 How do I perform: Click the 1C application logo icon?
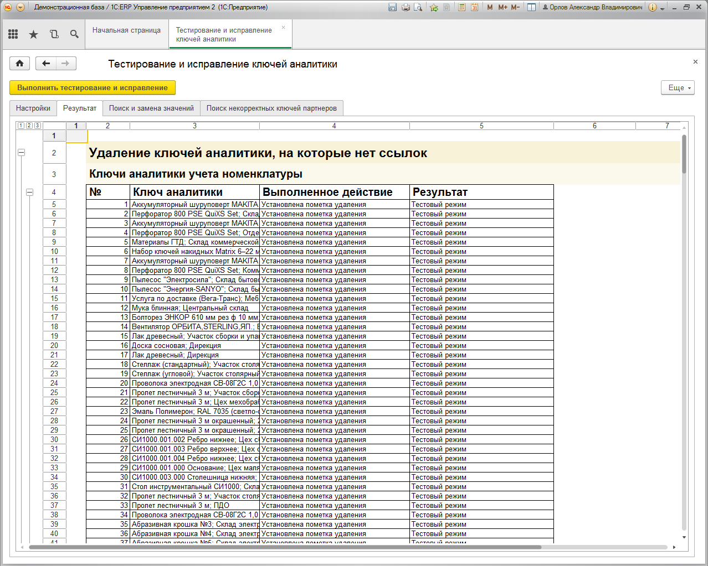[x=8, y=7]
